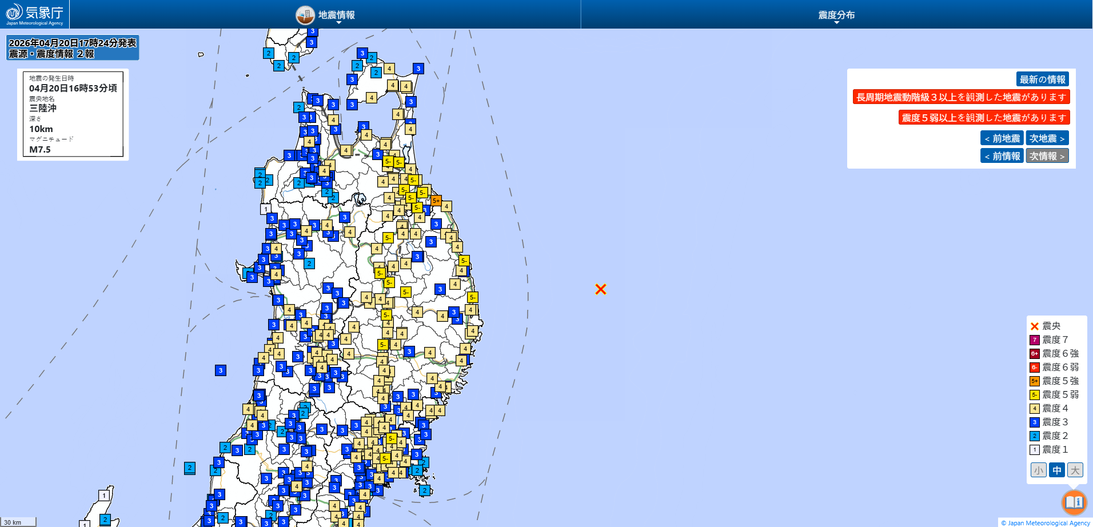Open the orange guide book icon
Screen dimensions: 1093x527
1074,502
